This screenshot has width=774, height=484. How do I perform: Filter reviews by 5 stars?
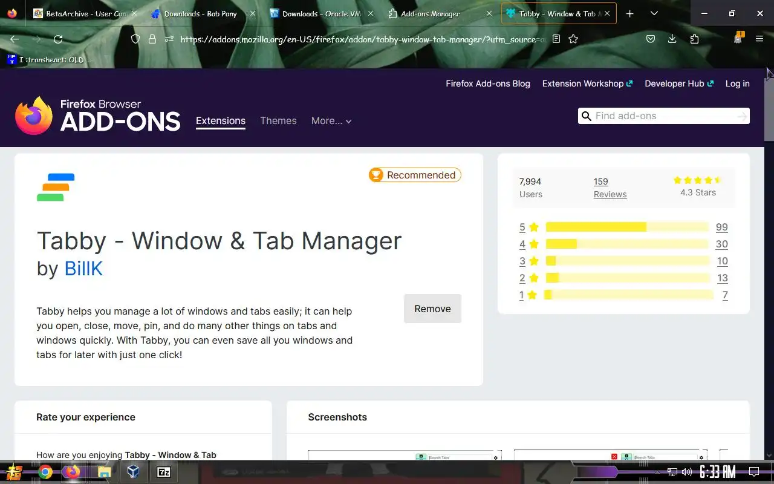(528, 227)
